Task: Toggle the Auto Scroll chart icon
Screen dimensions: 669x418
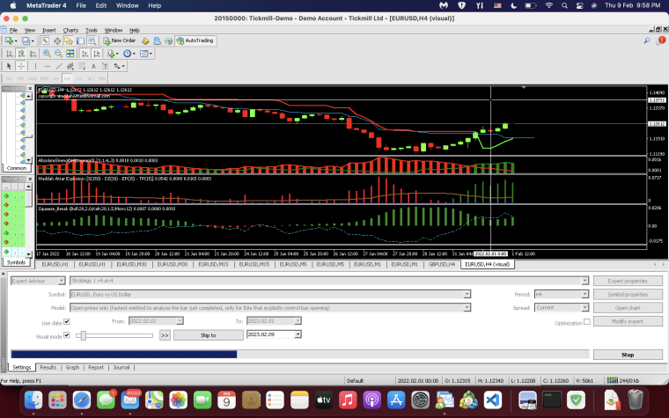Action: 85,54
